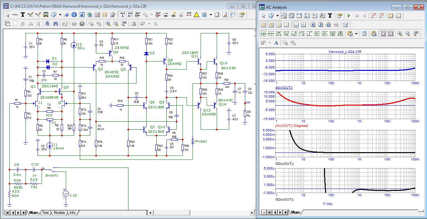
Task: Click the yellow triangle icon in schematic toolbar
Action: 197,14
